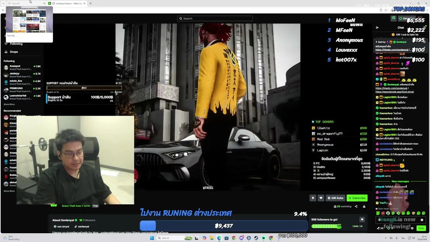Open the emoji picker in chat input
430x242 pixels.
tap(422, 220)
